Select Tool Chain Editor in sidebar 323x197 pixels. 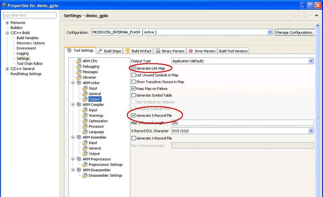pos(30,64)
